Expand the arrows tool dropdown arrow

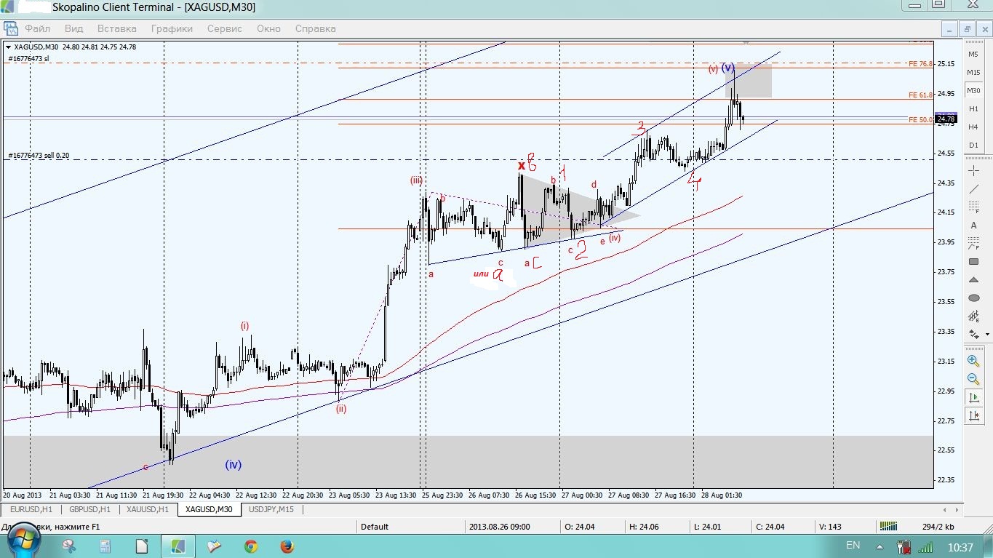[987, 335]
